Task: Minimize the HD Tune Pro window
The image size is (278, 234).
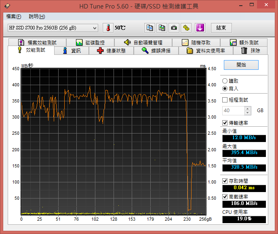Action: pyautogui.click(x=240, y=5)
